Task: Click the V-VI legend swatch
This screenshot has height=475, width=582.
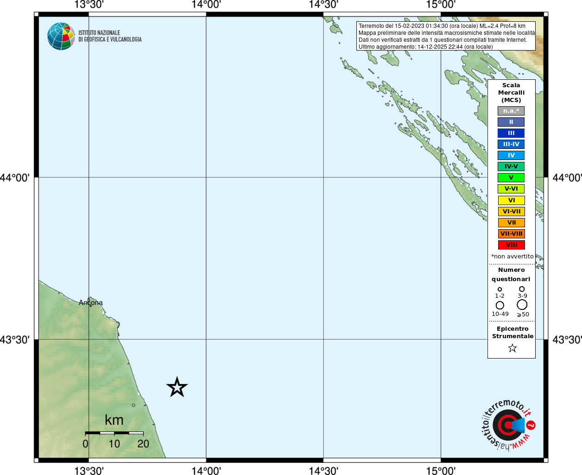Action: [511, 189]
